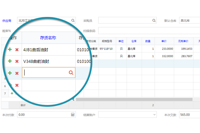Click the 数量 column header
Screen dimensions: 200x133
(x=148, y=41)
